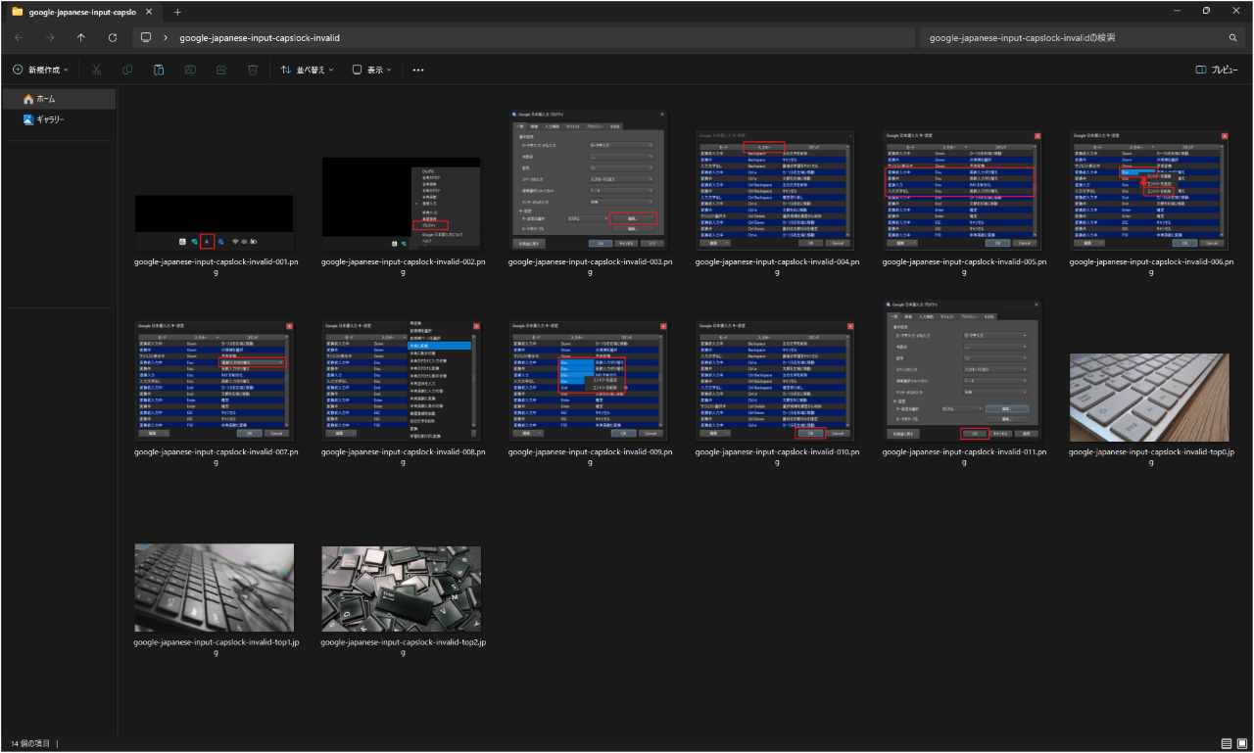Image resolution: width=1254 pixels, height=753 pixels.
Task: Click the Share icon in toolbar
Action: click(221, 70)
